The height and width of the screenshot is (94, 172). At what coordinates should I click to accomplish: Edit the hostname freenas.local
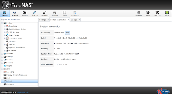pos(68,33)
